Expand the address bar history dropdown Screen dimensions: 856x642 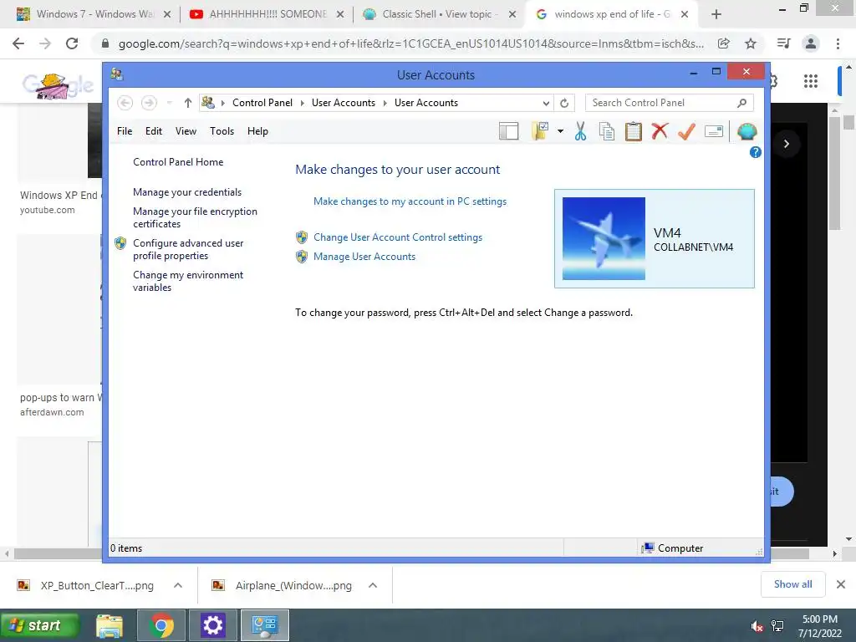coord(545,103)
